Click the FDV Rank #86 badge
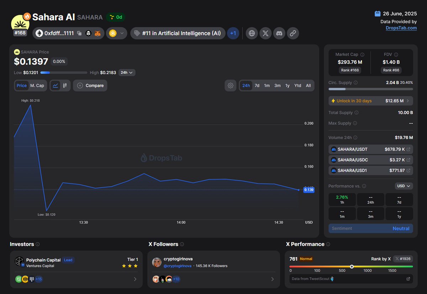Image resolution: width=427 pixels, height=294 pixels. point(391,70)
